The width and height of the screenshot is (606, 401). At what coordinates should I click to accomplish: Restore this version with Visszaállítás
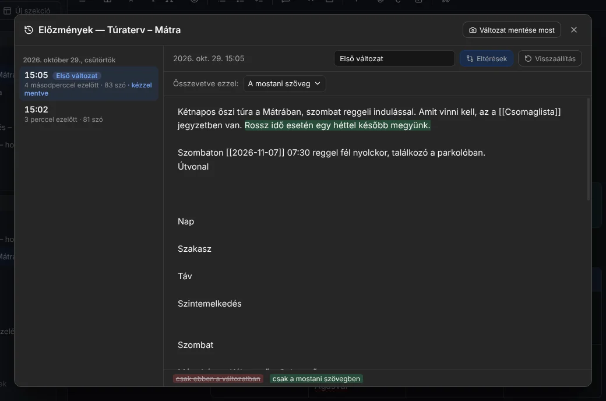click(550, 59)
